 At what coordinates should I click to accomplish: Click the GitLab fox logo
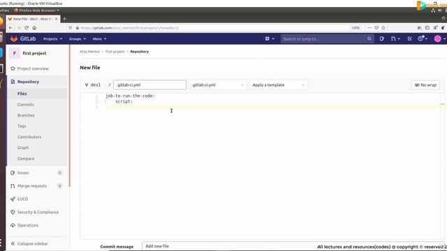pyautogui.click(x=14, y=39)
